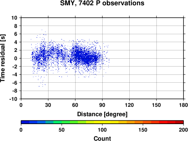This screenshot has width=188, height=141.
Task: Click the y-axis tick label '-2'
Action: (x=15, y=67)
